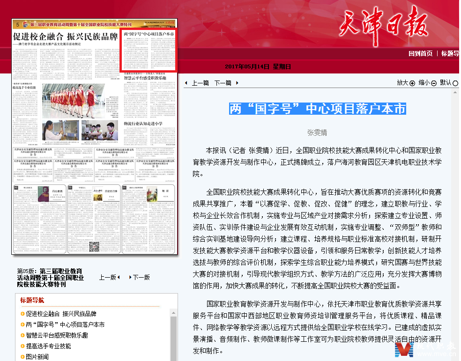Viewport: 461px width, 361px height.
Task: Click the paragraph starting 国家职业教育教学资源开发与制作中心，依托
Action: point(317,327)
